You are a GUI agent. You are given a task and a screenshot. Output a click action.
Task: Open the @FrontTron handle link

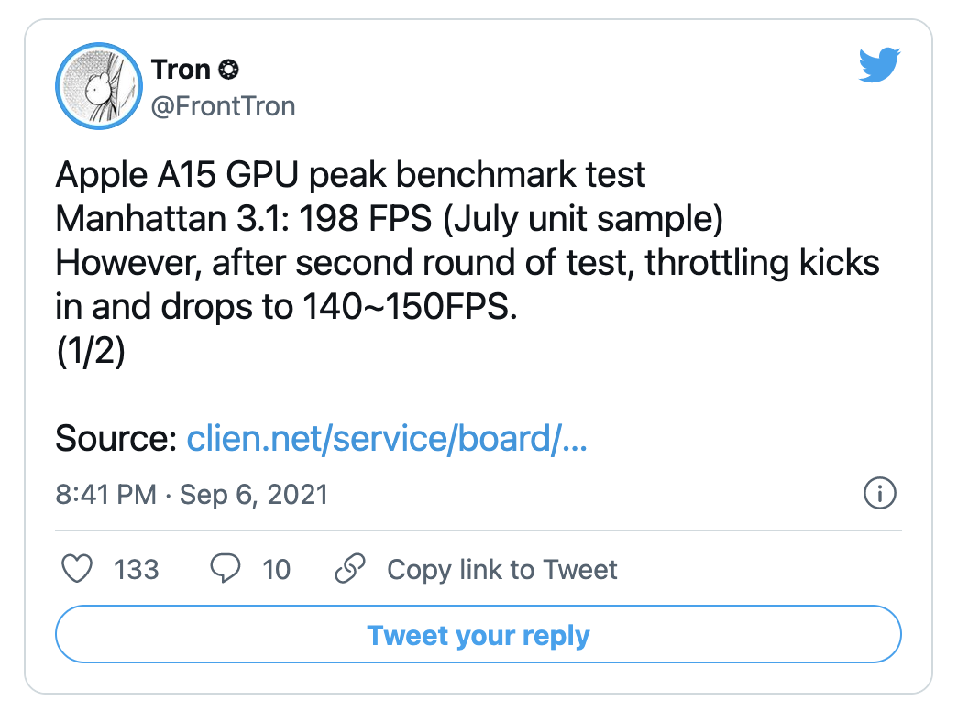coord(223,106)
